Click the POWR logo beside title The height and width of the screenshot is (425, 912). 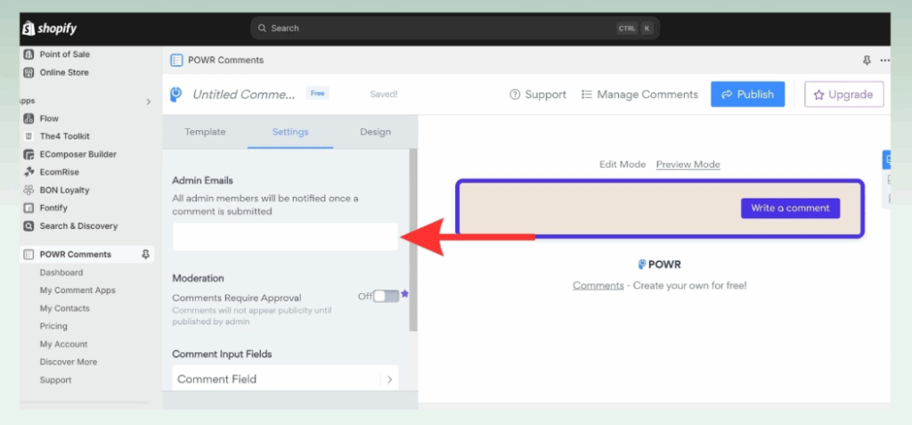point(175,94)
